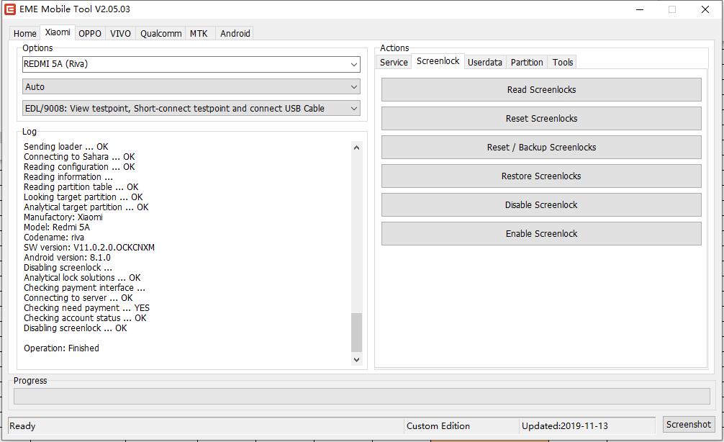724x442 pixels.
Task: Switch to the Qualcomm tab
Action: click(x=160, y=33)
